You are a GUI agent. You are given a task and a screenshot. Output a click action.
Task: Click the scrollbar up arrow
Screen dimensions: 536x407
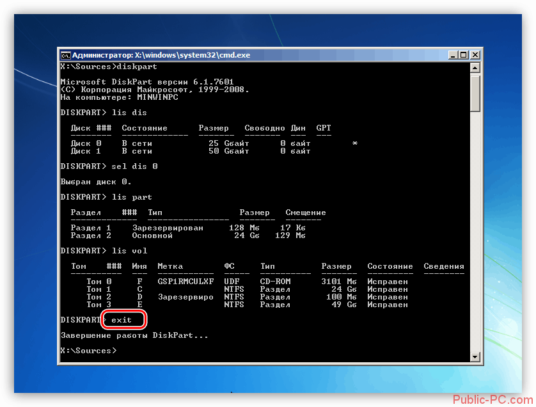pos(475,67)
